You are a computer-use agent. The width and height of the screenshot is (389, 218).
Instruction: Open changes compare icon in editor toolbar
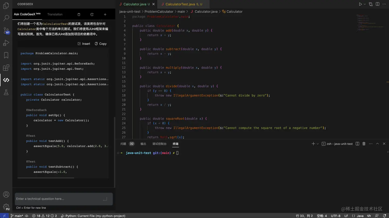point(371,4)
